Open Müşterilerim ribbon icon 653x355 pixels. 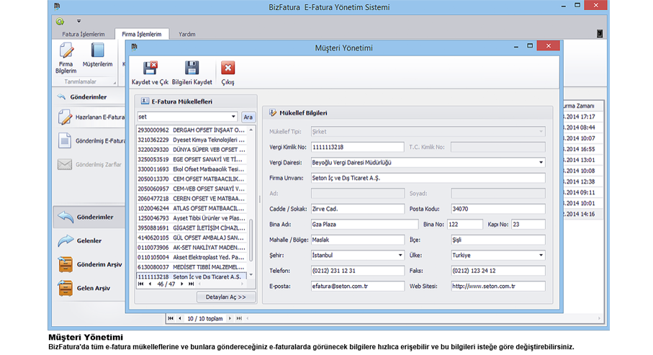pyautogui.click(x=97, y=52)
